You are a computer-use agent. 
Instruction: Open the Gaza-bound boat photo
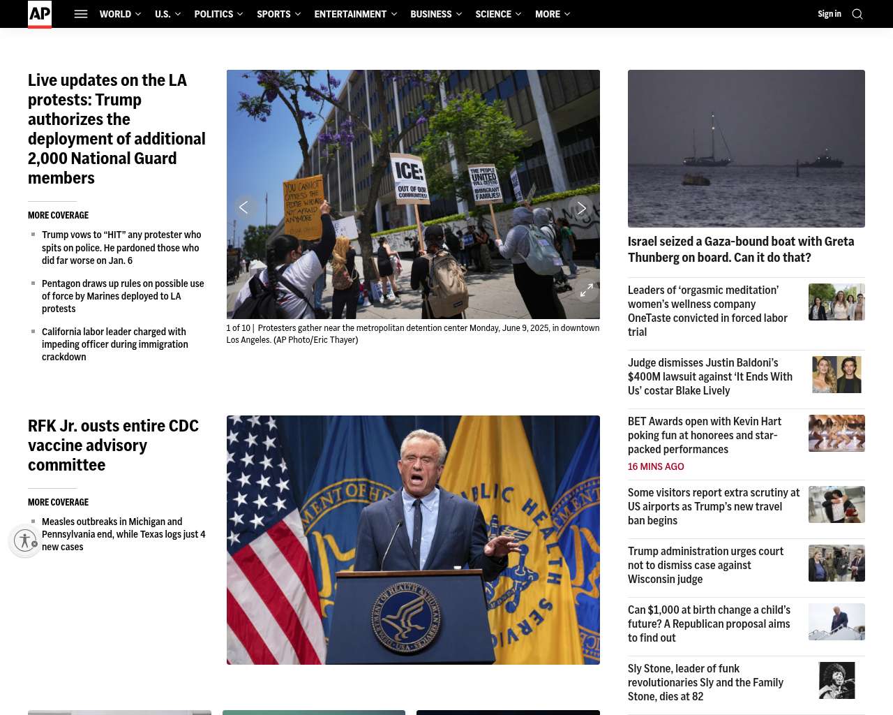point(746,149)
